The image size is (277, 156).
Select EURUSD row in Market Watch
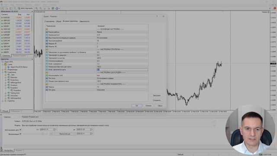(16, 18)
